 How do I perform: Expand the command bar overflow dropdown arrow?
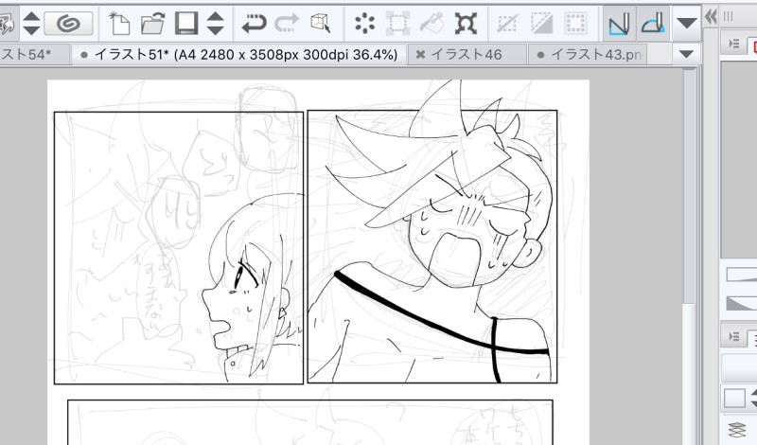coord(687,23)
